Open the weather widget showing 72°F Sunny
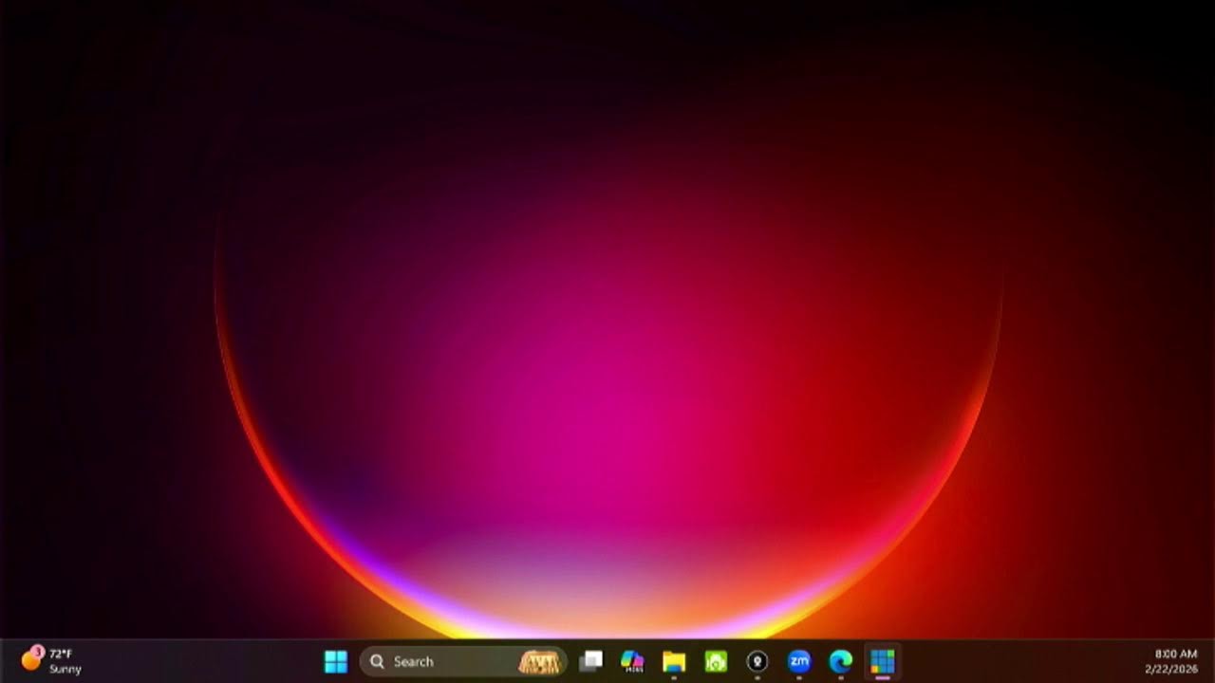Image resolution: width=1215 pixels, height=683 pixels. coord(52,661)
